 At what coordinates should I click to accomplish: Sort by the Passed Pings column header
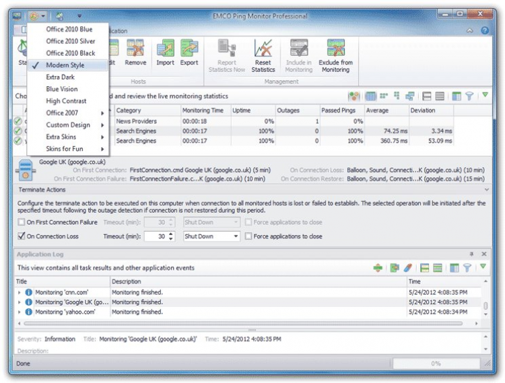click(342, 110)
